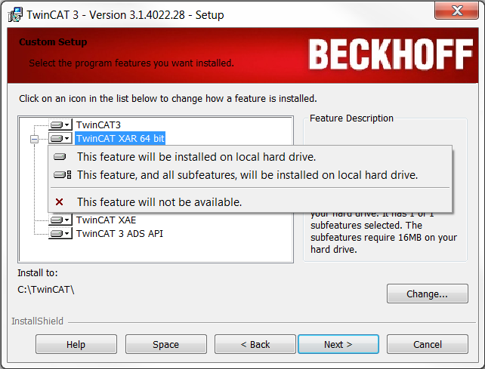The image size is (485, 369).
Task: Open the TwinCAT XAE feature install dropdown icon
Action: 60,220
